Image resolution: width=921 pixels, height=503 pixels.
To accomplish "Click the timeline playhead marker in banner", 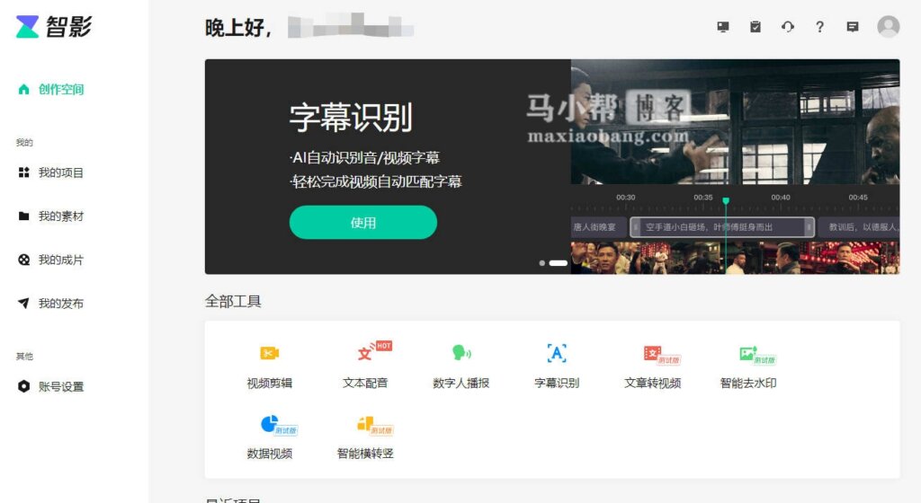I will [x=726, y=201].
